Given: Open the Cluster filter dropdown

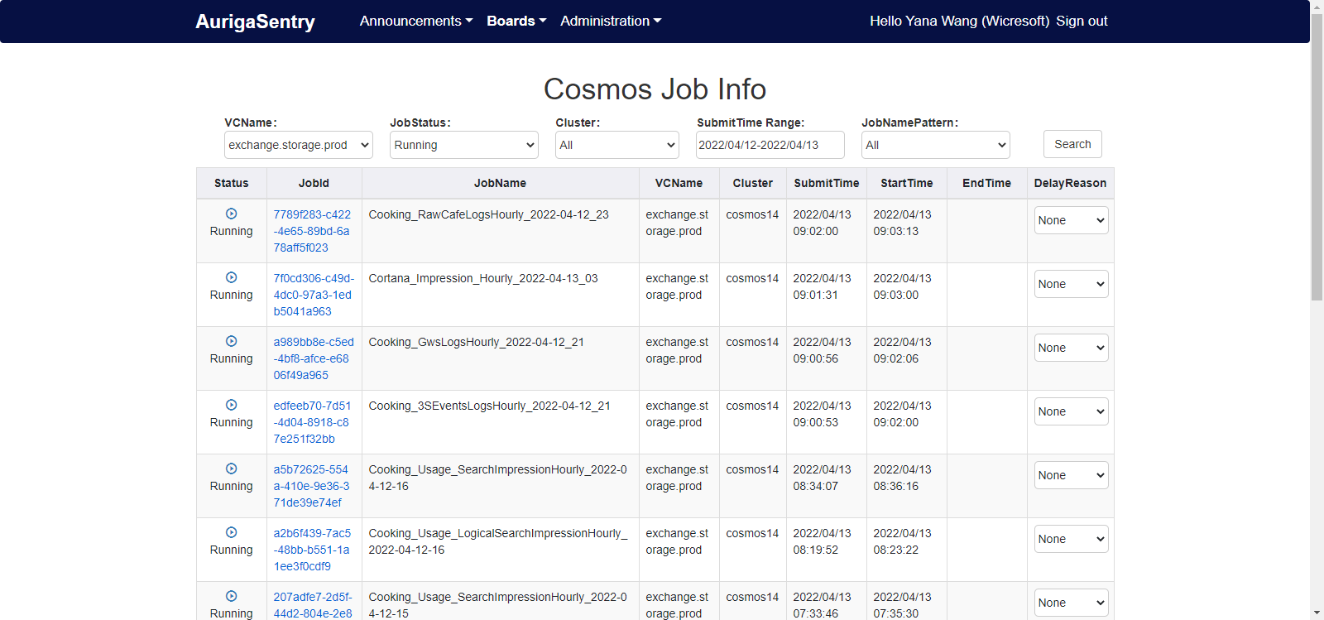Looking at the screenshot, I should [x=617, y=145].
